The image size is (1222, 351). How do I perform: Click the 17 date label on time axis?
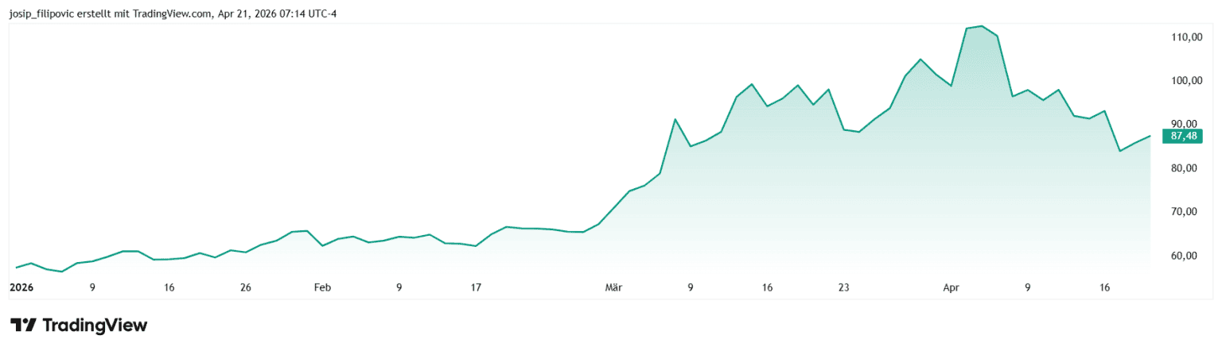click(476, 287)
